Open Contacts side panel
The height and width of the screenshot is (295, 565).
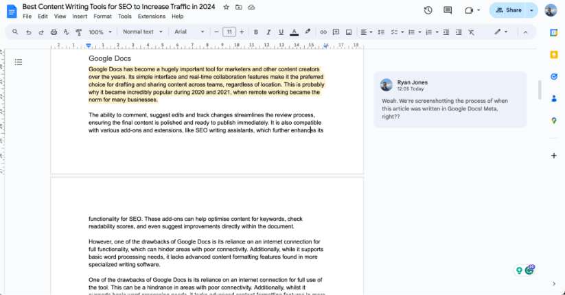point(554,99)
